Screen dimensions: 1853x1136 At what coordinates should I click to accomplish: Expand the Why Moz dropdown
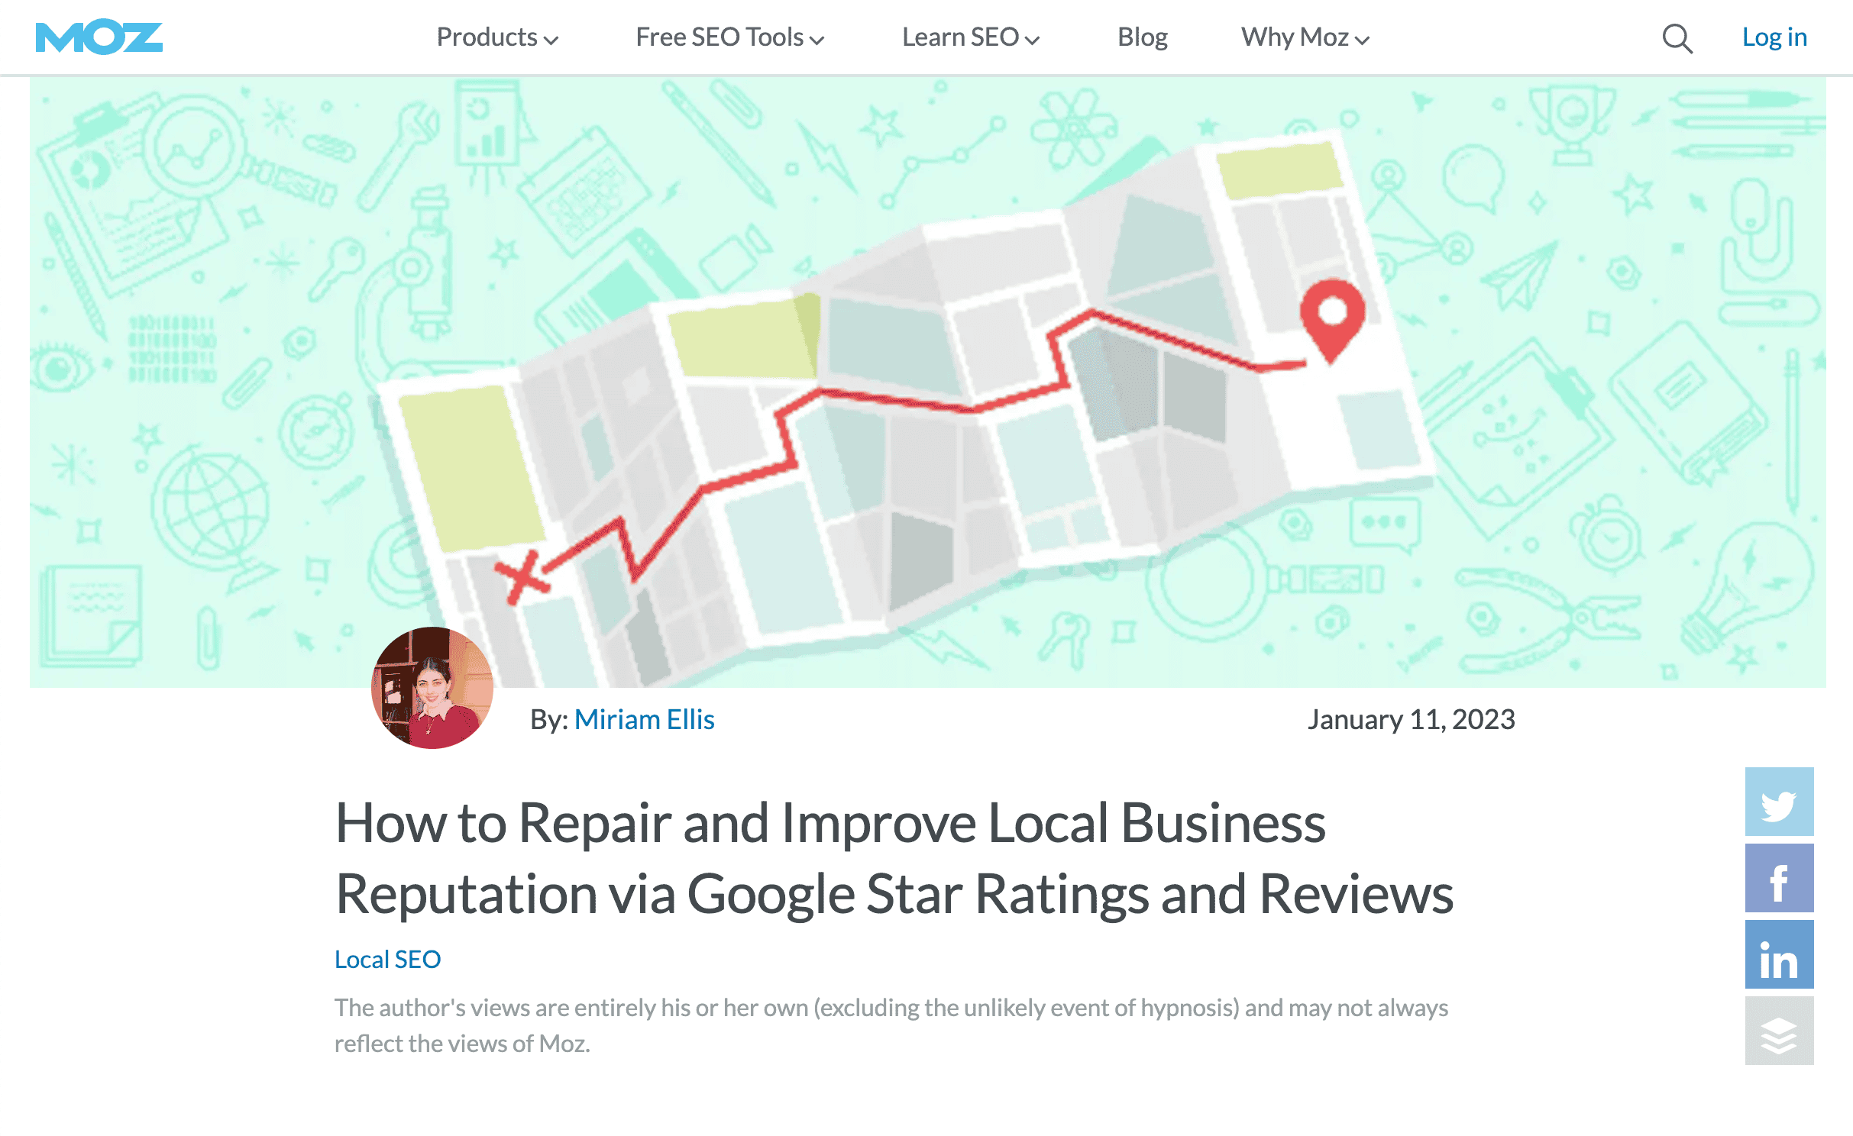(1305, 37)
